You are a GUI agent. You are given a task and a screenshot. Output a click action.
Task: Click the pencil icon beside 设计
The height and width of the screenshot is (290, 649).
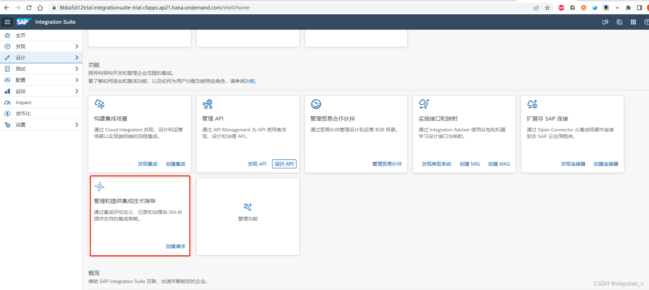(x=7, y=58)
